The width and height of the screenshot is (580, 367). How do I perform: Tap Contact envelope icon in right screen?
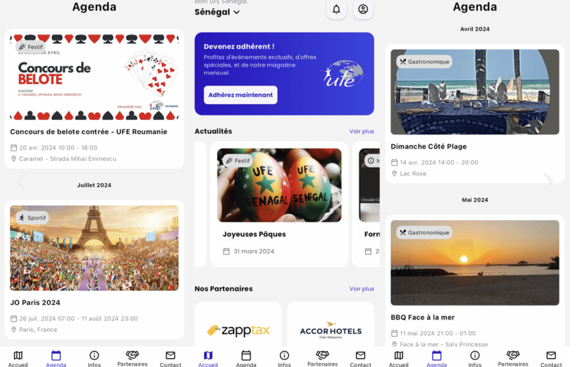coord(551,356)
